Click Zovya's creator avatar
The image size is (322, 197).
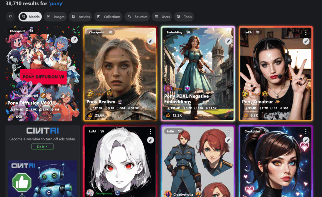point(168,88)
